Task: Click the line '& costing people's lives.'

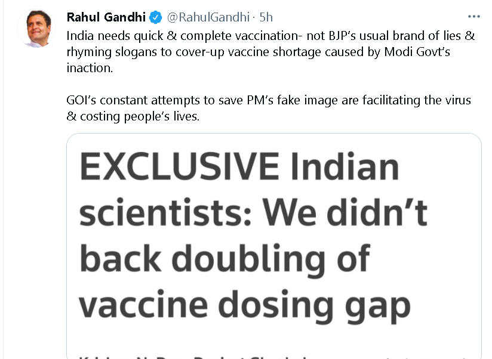Action: (133, 116)
